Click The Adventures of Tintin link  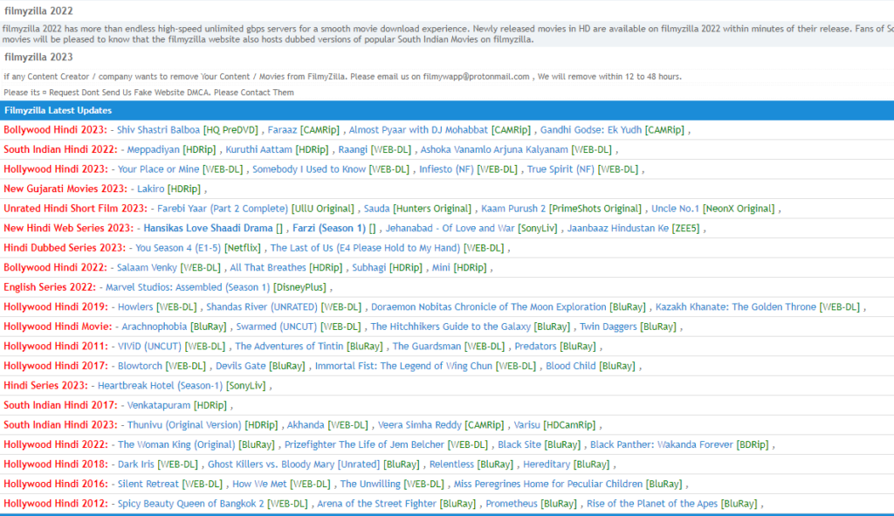point(289,346)
